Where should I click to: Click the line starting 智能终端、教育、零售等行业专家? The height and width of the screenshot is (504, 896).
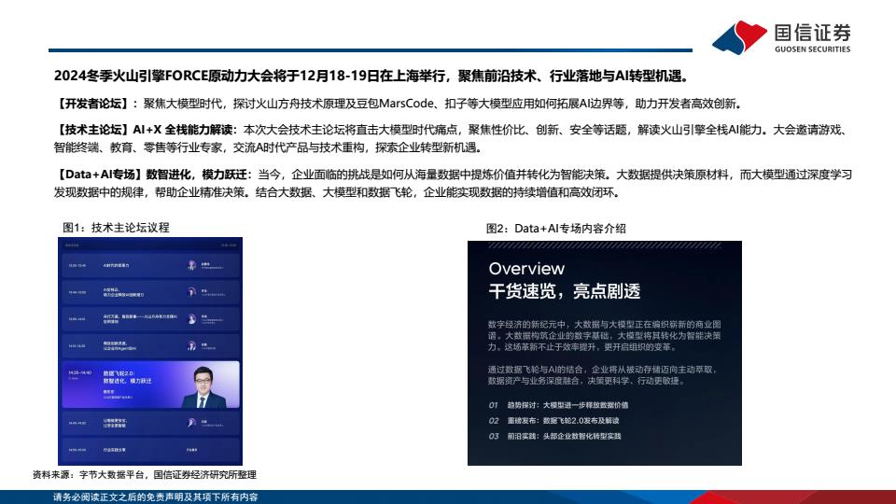[269, 147]
